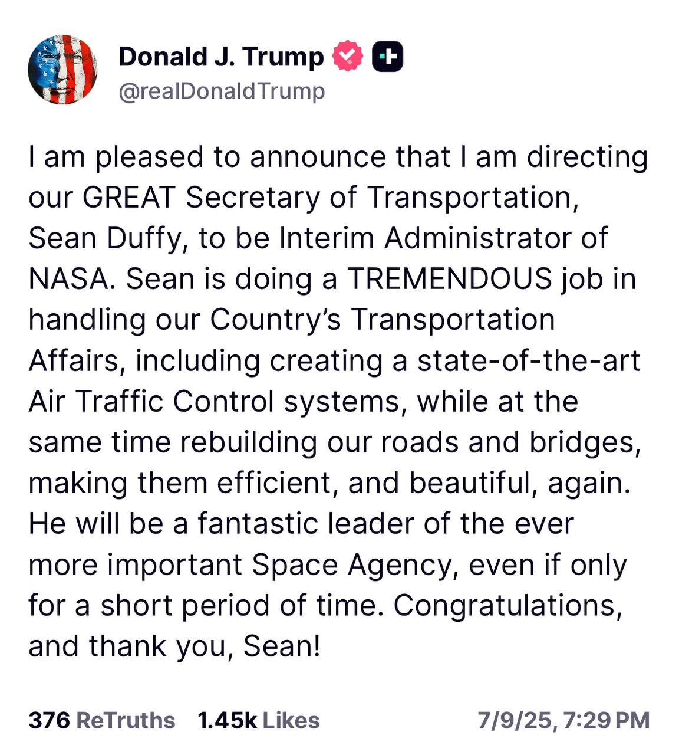View the 1.45k Likes list
This screenshot has width=679, height=755.
click(259, 720)
